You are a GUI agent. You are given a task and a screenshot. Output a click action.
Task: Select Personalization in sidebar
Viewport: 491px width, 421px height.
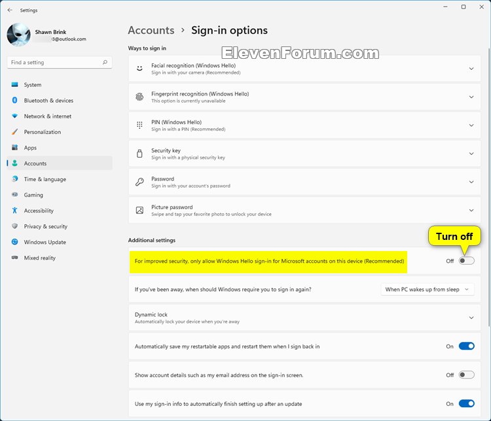tap(60, 131)
